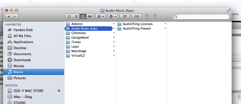The height and width of the screenshot is (104, 241).
Task: Open Applications in the sidebar
Action: 33,42
